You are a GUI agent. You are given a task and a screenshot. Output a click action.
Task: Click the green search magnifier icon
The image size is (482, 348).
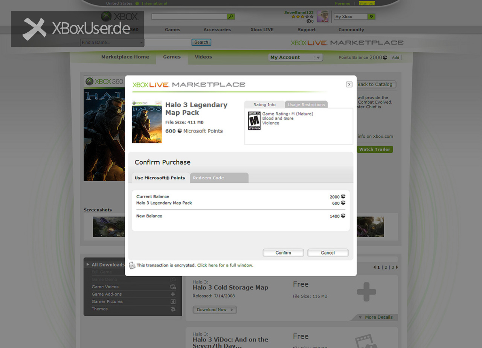tap(230, 17)
